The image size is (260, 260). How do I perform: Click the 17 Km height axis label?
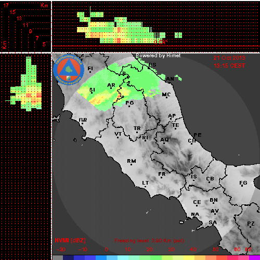pyautogui.click(x=6, y=5)
